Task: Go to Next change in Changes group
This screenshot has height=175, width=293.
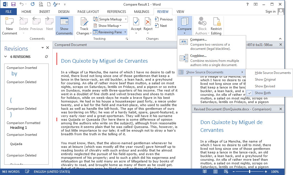Action: pos(161,25)
